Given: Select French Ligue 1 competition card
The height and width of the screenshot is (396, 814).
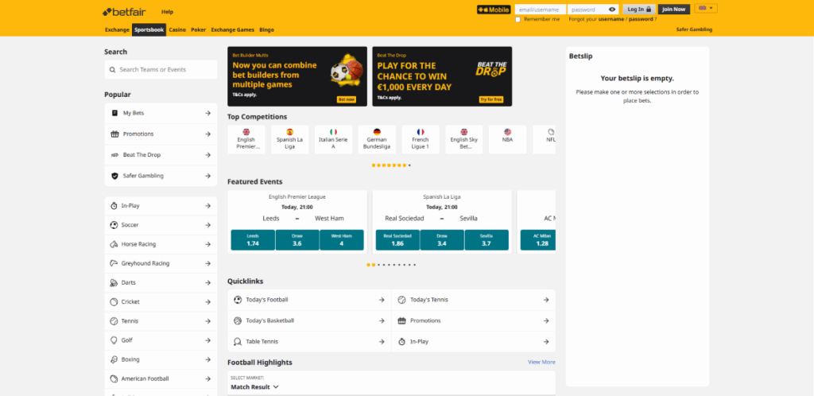Looking at the screenshot, I should coord(421,140).
